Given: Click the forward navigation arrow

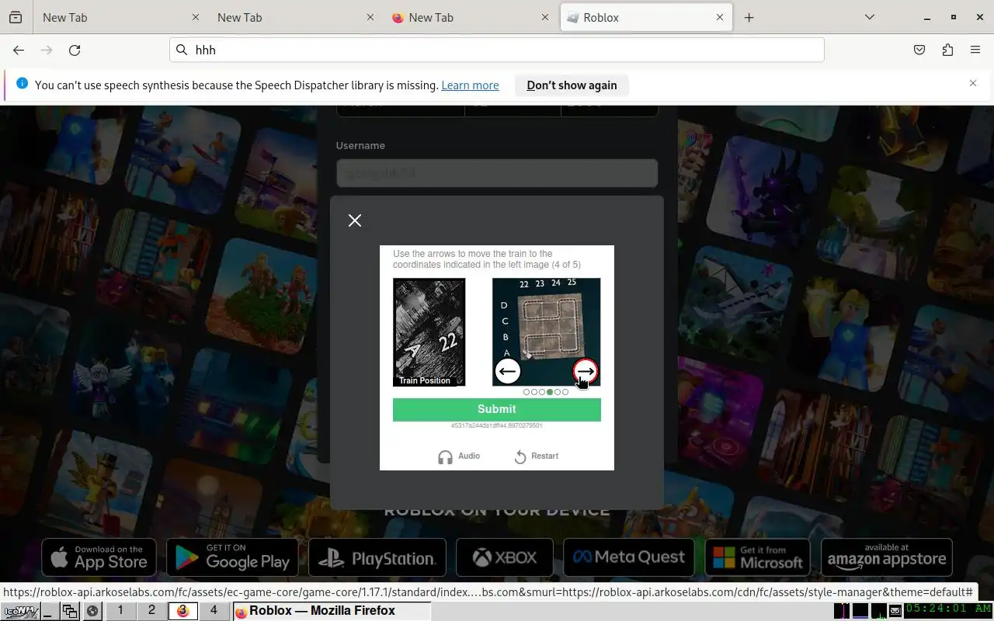Looking at the screenshot, I should click(x=47, y=50).
